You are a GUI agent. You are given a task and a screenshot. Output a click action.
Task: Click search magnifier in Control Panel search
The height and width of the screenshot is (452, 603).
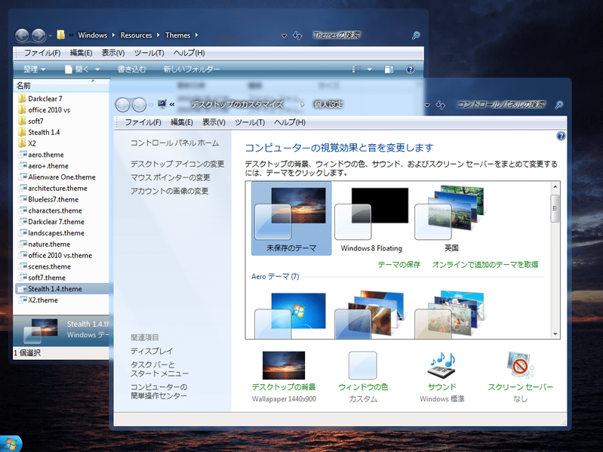[x=559, y=105]
